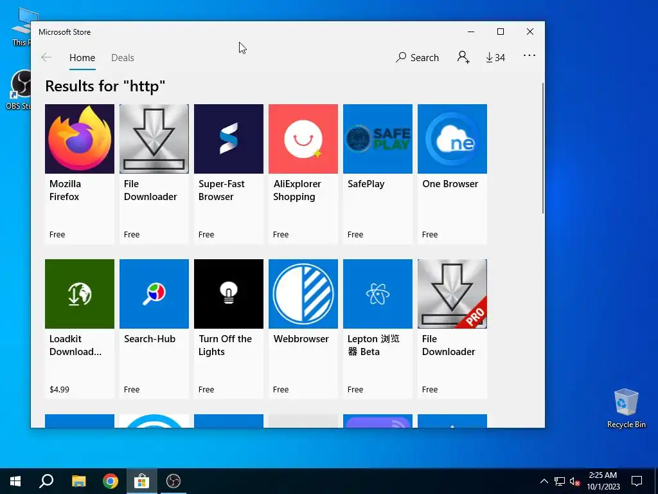Select the Search-Hub app icon
This screenshot has width=658, height=494.
point(154,293)
